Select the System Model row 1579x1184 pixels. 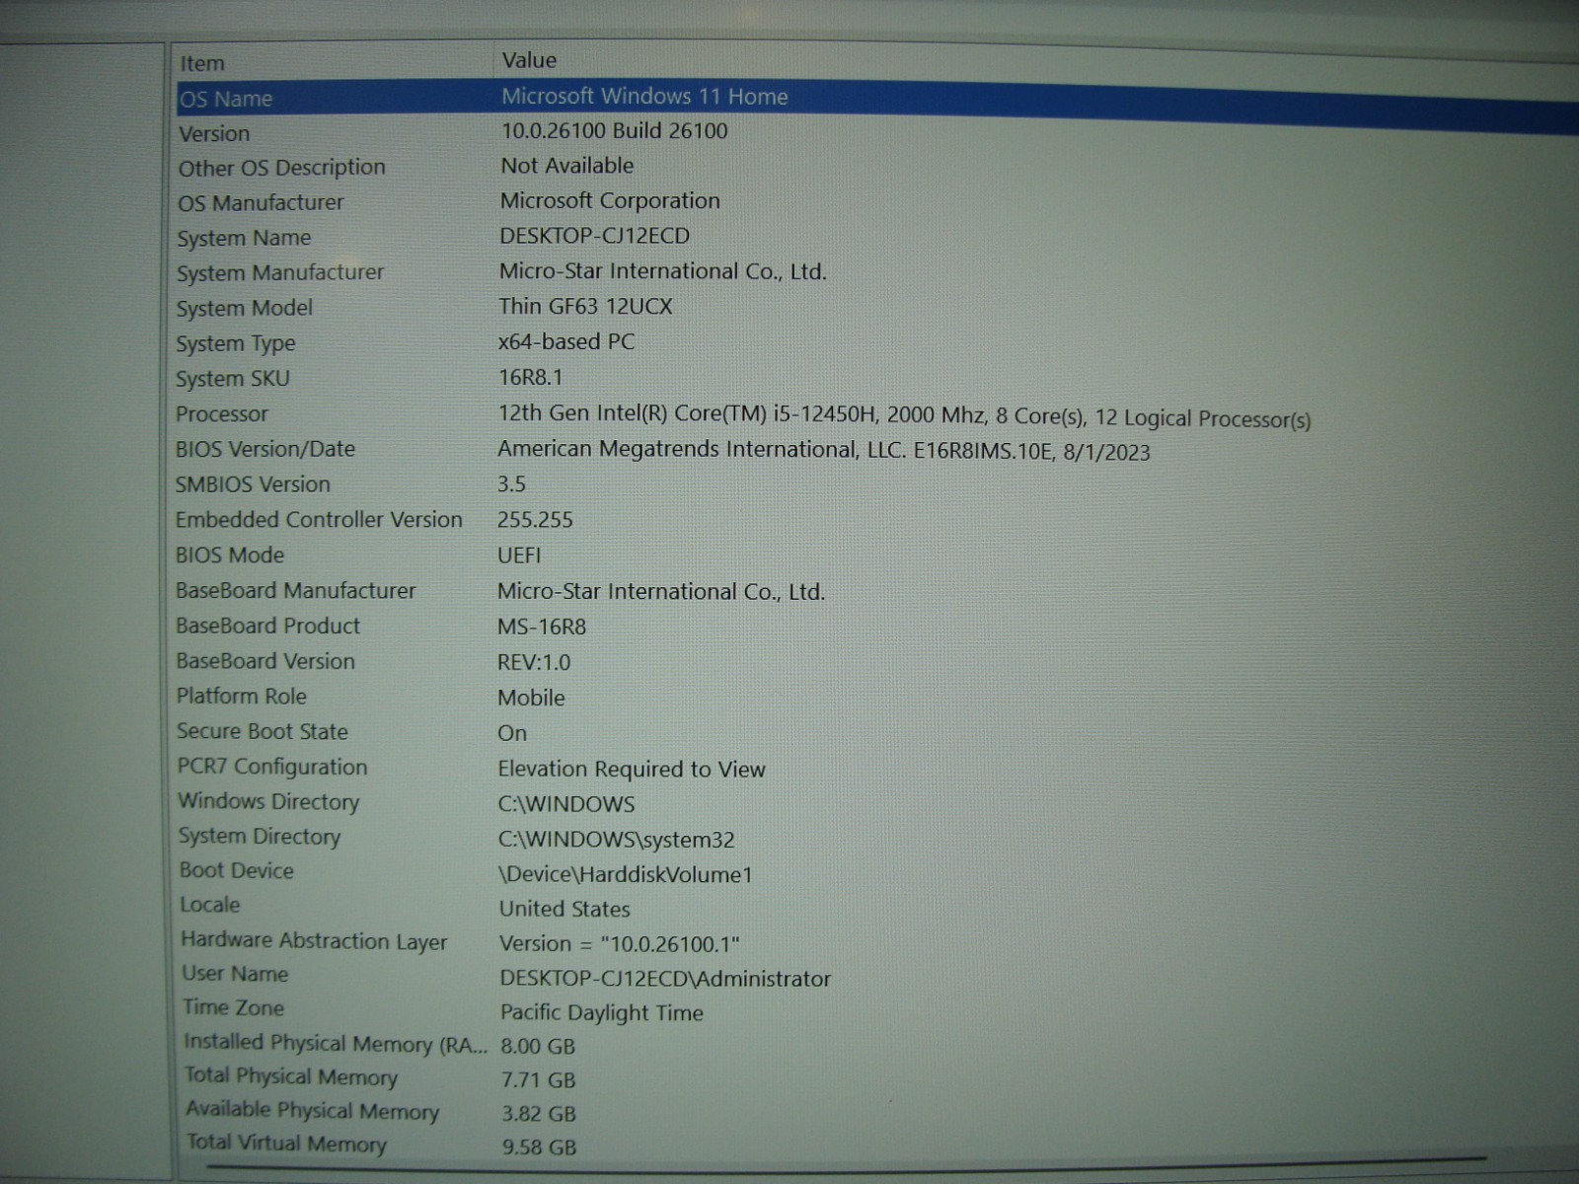tap(244, 308)
